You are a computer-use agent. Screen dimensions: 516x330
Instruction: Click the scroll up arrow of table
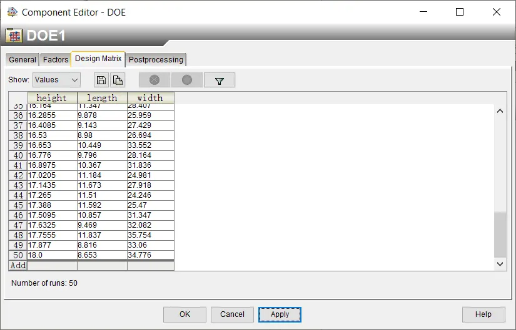500,111
